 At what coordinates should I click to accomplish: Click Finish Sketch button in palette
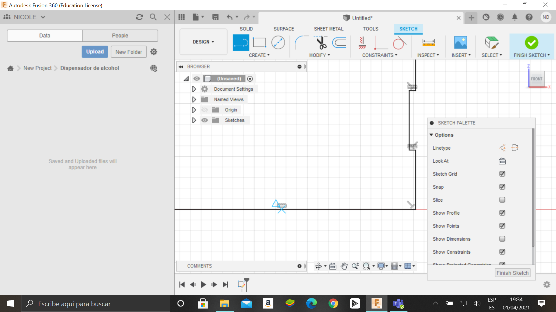click(512, 273)
